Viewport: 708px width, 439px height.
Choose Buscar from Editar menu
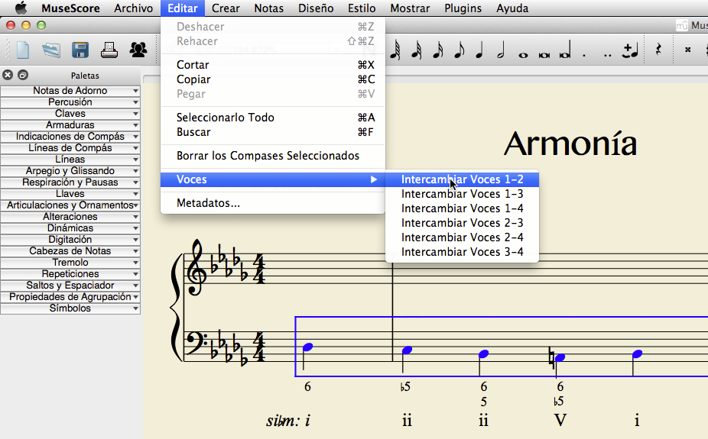(273, 132)
